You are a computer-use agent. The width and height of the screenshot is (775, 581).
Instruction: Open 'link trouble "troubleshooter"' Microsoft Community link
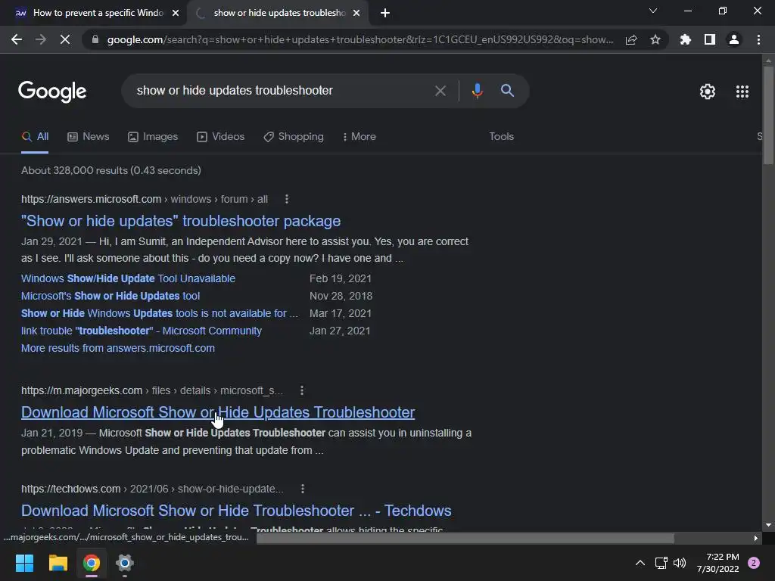pyautogui.click(x=142, y=331)
